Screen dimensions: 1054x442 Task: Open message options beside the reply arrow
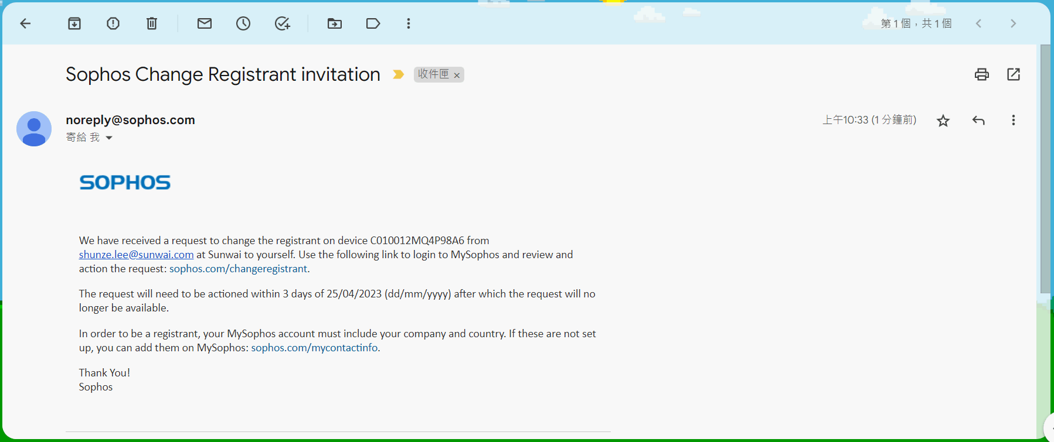[x=1014, y=120]
